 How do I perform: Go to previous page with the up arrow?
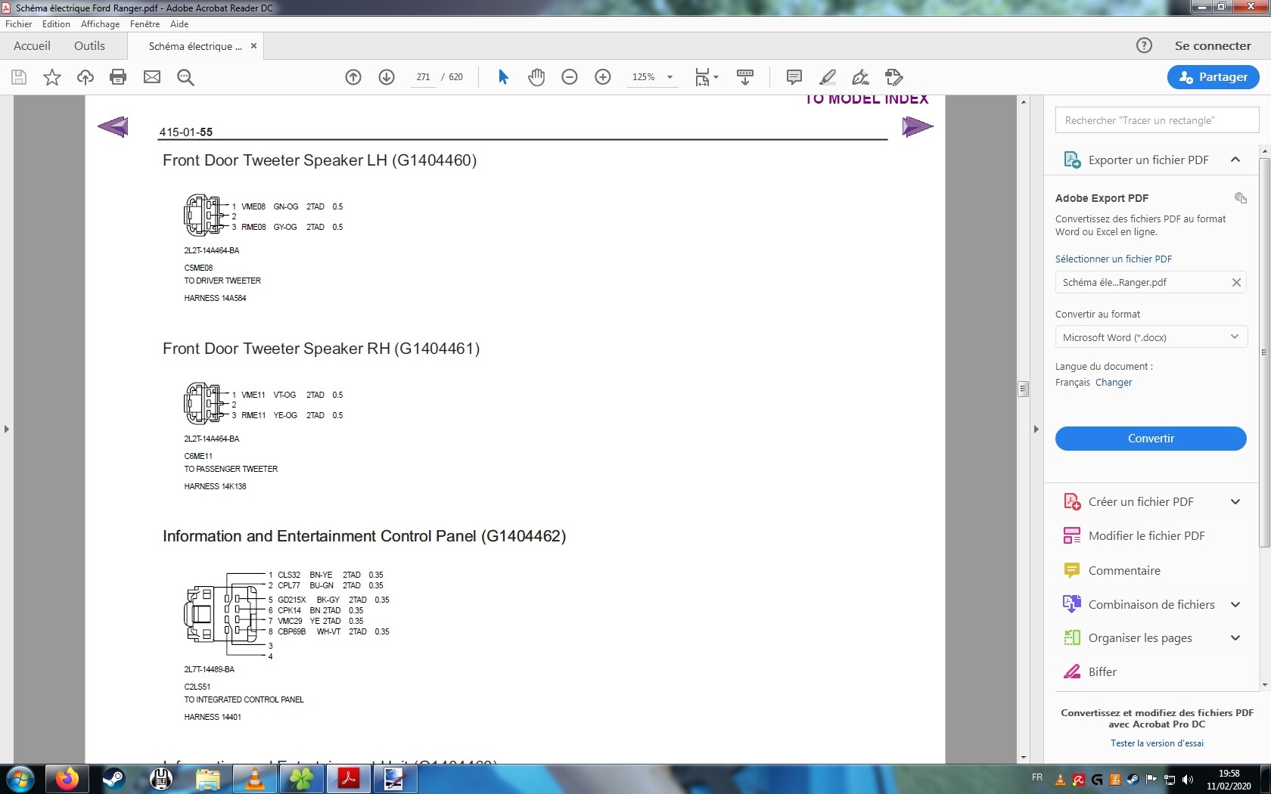pos(353,77)
